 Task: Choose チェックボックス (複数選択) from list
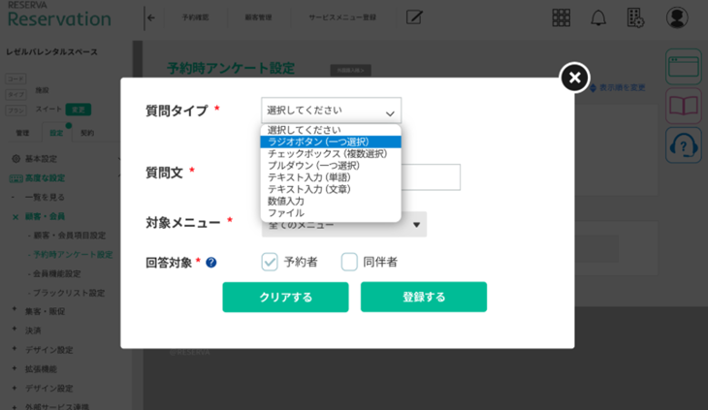pos(327,153)
